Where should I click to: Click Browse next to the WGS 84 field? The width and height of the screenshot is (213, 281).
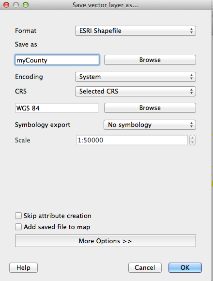coord(150,108)
